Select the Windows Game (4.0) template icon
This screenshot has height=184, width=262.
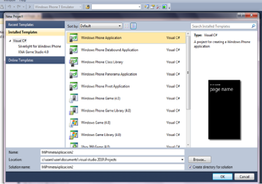tap(73, 123)
